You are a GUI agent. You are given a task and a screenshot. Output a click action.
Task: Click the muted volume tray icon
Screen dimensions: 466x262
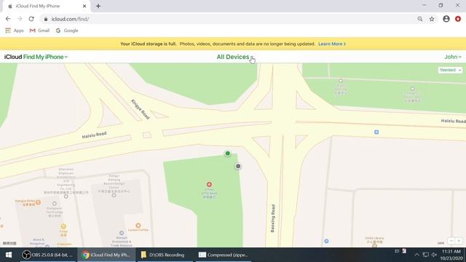click(x=434, y=255)
